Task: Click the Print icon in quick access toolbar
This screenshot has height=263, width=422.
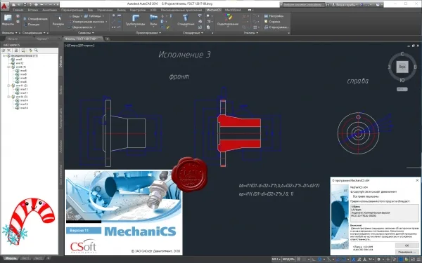Action: point(36,4)
